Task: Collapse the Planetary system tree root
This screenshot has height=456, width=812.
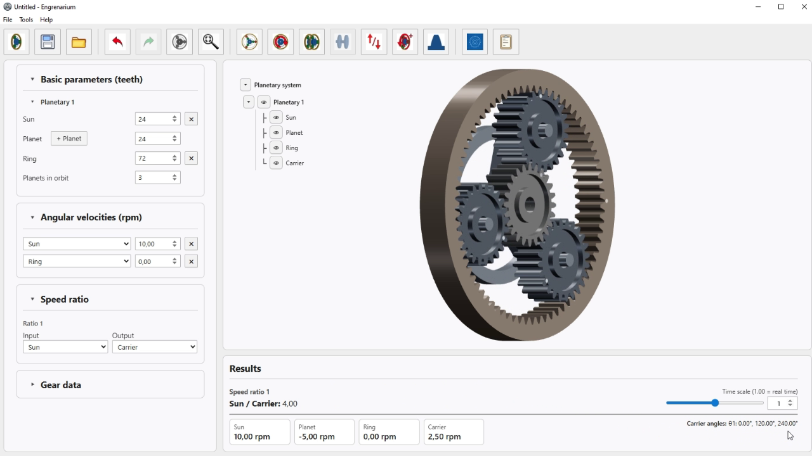Action: (246, 85)
